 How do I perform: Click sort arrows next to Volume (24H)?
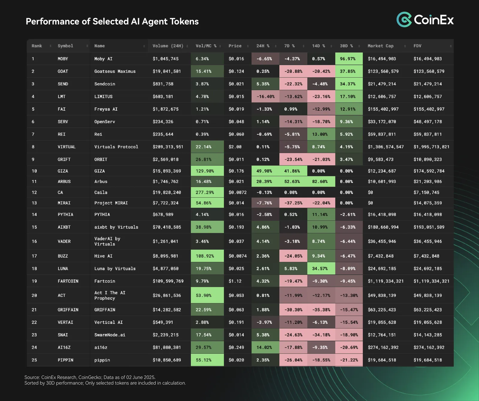coord(187,46)
